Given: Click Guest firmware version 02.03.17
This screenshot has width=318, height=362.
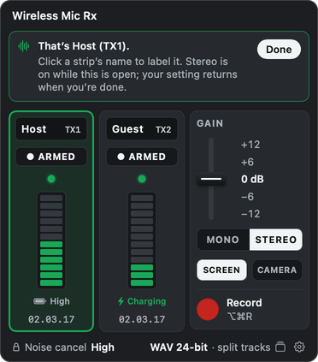Looking at the screenshot, I should (x=142, y=319).
